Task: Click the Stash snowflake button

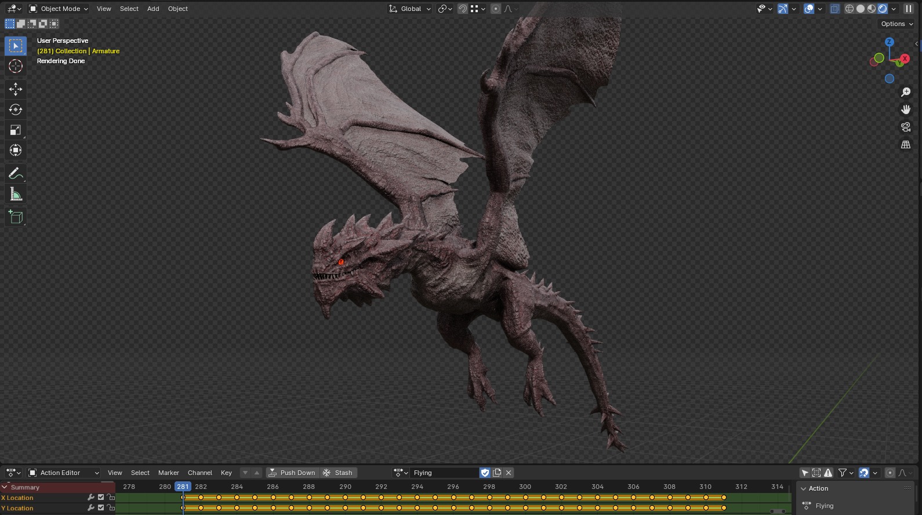Action: click(x=339, y=473)
